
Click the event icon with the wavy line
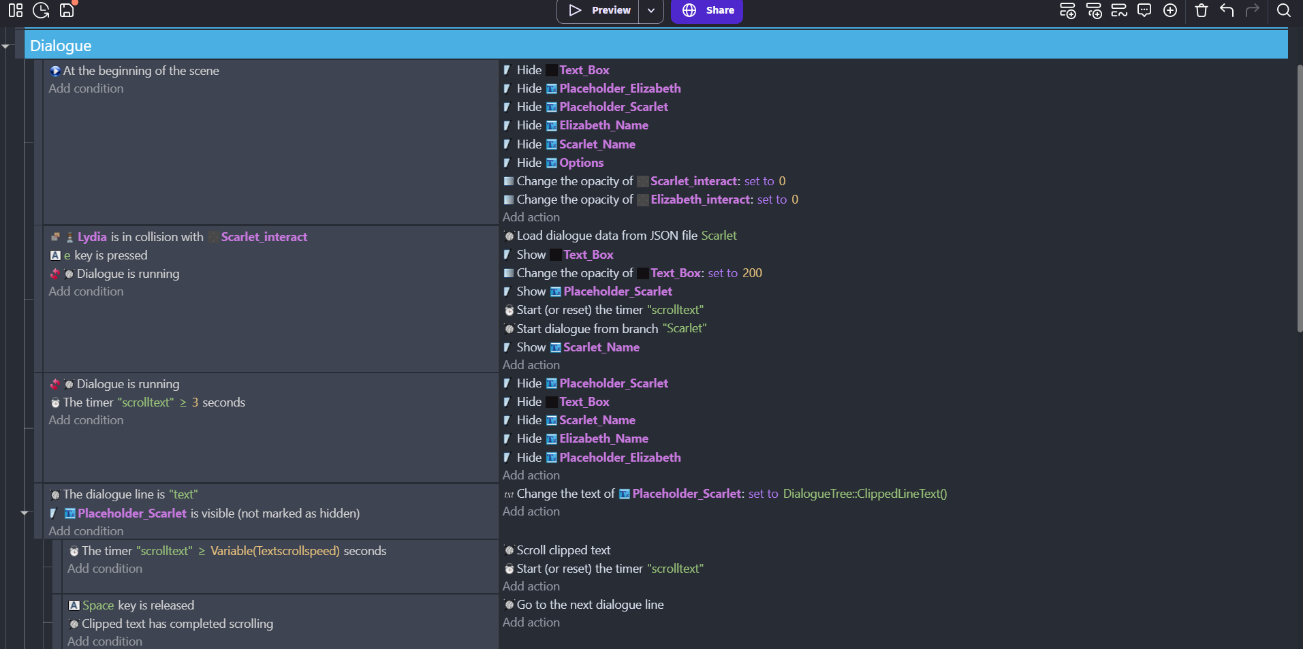pos(1119,10)
